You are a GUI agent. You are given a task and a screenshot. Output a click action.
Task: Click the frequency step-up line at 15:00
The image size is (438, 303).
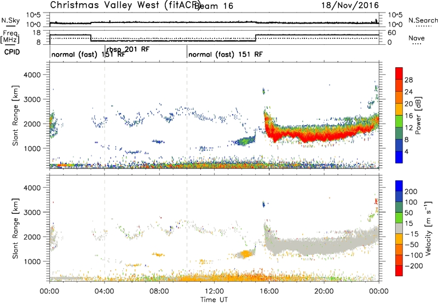tap(256, 38)
